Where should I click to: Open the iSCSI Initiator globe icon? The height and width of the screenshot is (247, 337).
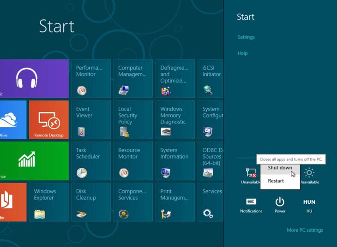[x=208, y=90]
